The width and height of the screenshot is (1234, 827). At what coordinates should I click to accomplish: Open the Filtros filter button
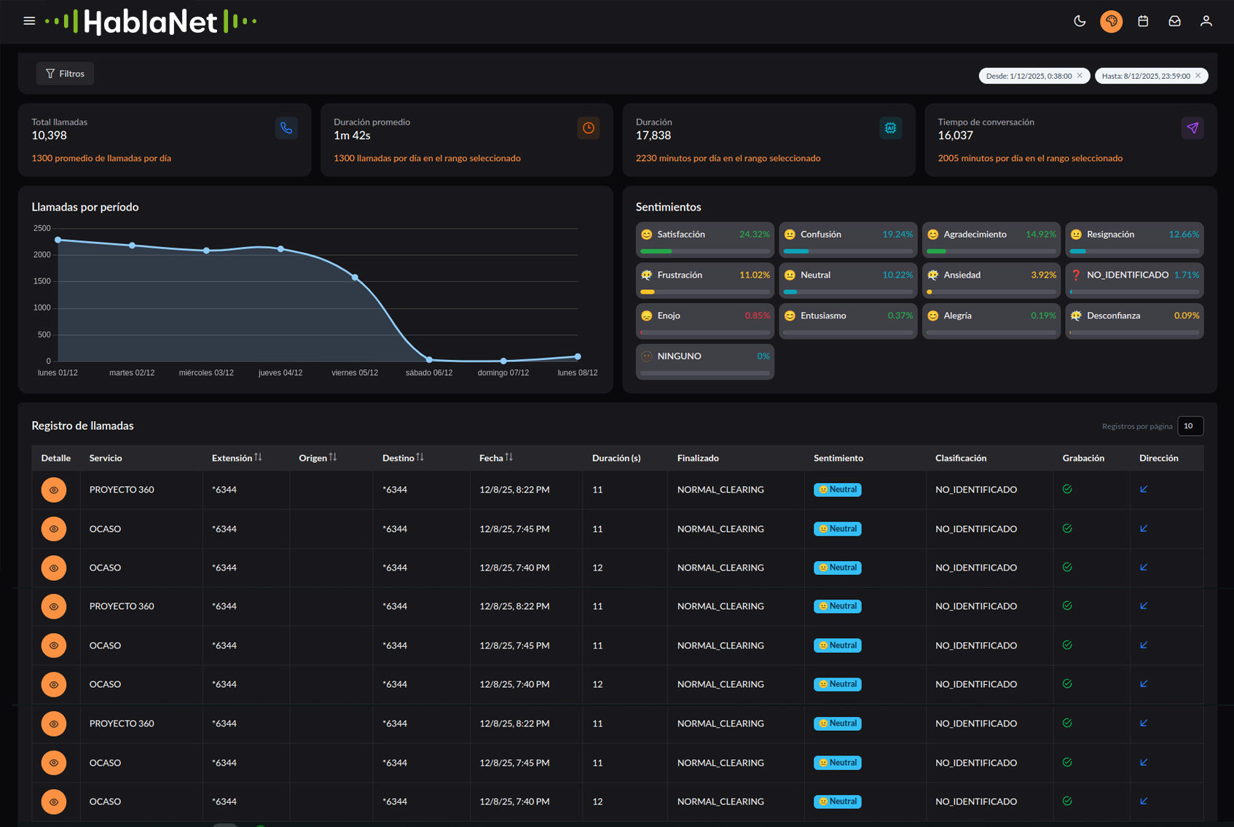(65, 74)
